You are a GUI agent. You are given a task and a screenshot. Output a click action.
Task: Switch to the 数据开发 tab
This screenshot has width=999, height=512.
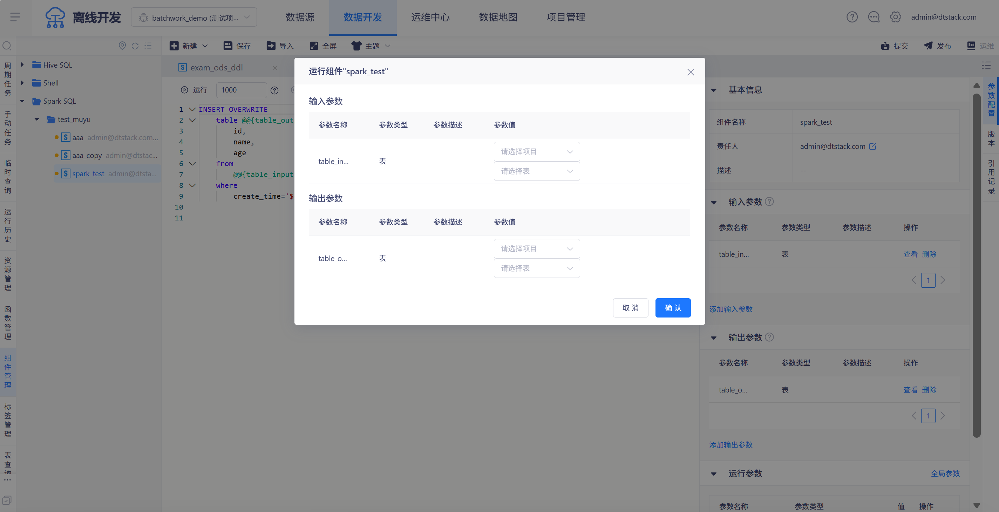click(x=362, y=18)
